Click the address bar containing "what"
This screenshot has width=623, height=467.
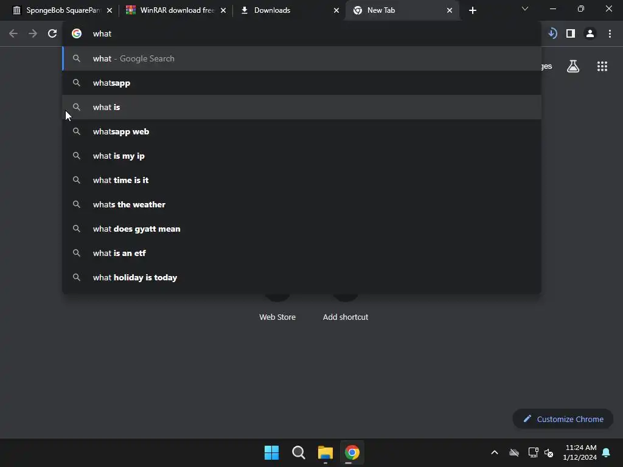[x=302, y=34]
